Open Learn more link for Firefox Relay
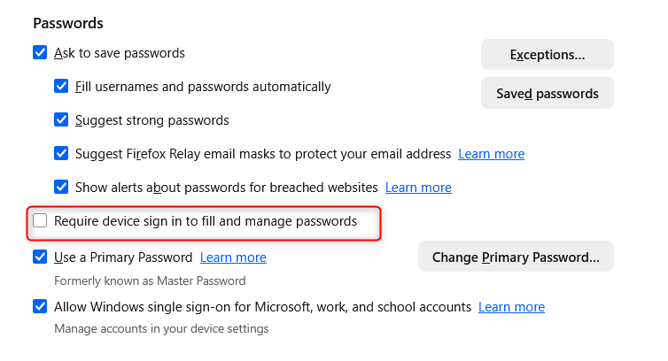This screenshot has height=361, width=668. tap(491, 154)
